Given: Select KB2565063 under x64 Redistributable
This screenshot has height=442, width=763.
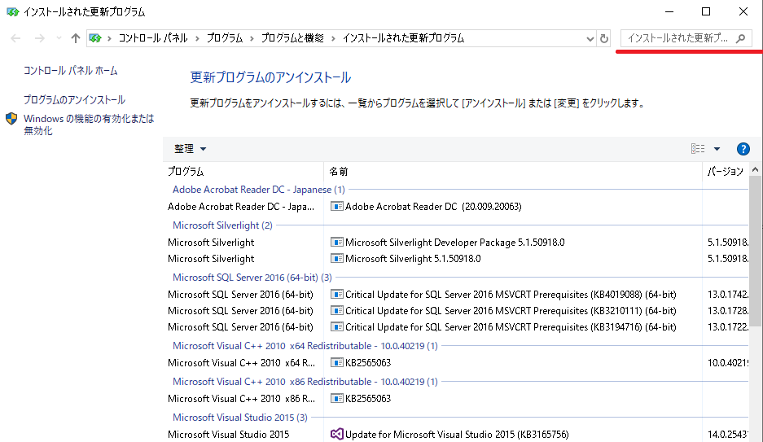Looking at the screenshot, I should coord(368,362).
